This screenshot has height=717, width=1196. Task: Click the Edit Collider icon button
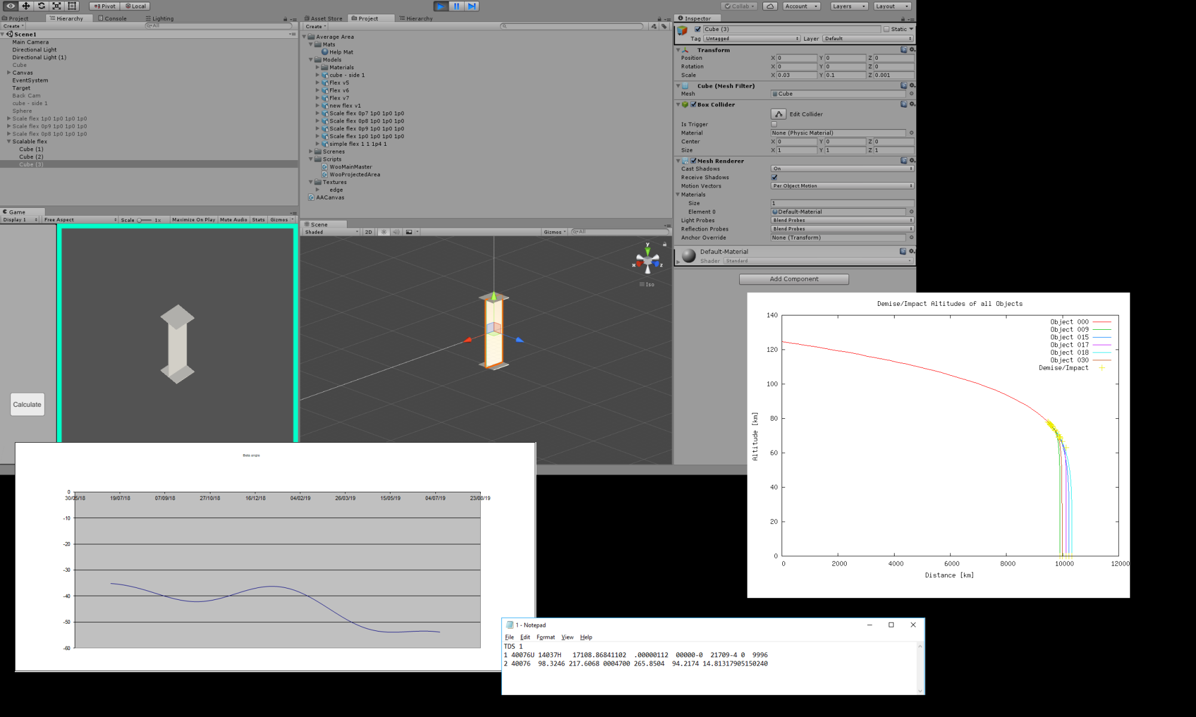pyautogui.click(x=778, y=114)
